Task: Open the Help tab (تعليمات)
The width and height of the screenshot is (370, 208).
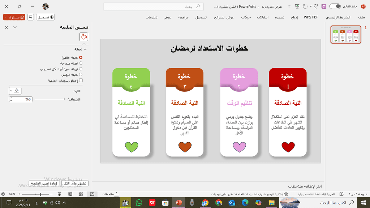Action: pos(151,17)
